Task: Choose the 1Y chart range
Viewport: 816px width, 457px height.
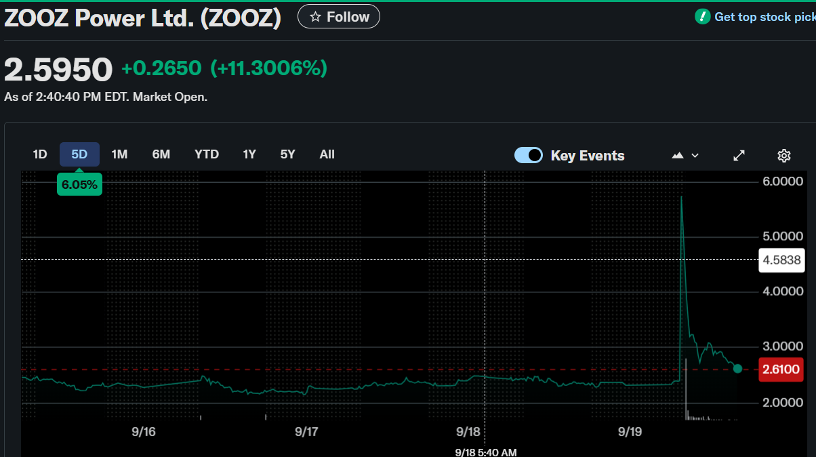Action: tap(249, 154)
